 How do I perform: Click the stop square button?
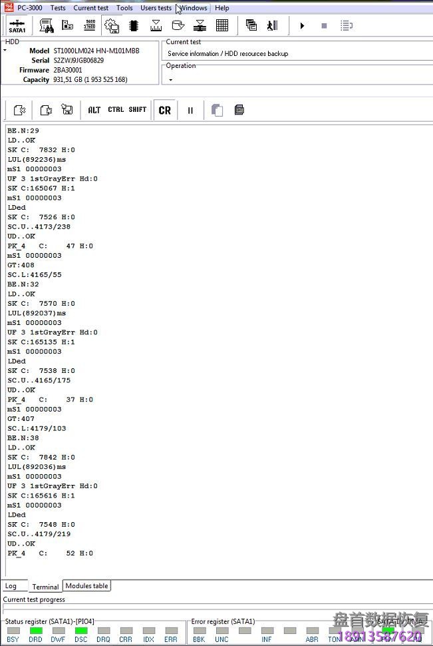[324, 26]
